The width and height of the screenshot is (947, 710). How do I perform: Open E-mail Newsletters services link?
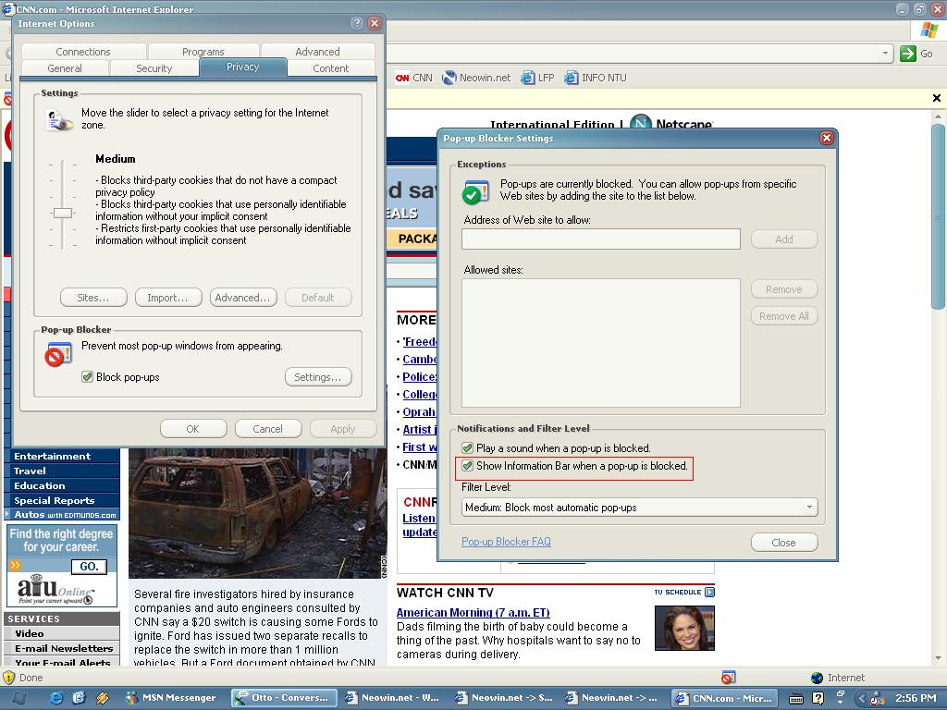click(x=62, y=648)
